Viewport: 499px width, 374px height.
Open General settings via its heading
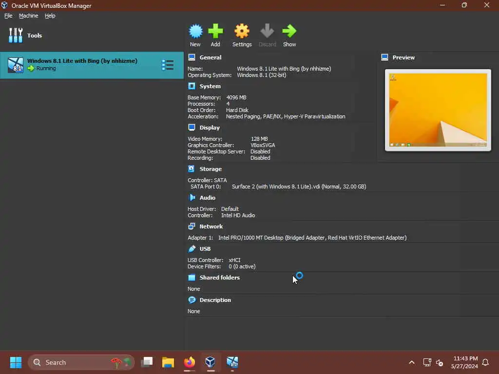(x=211, y=57)
